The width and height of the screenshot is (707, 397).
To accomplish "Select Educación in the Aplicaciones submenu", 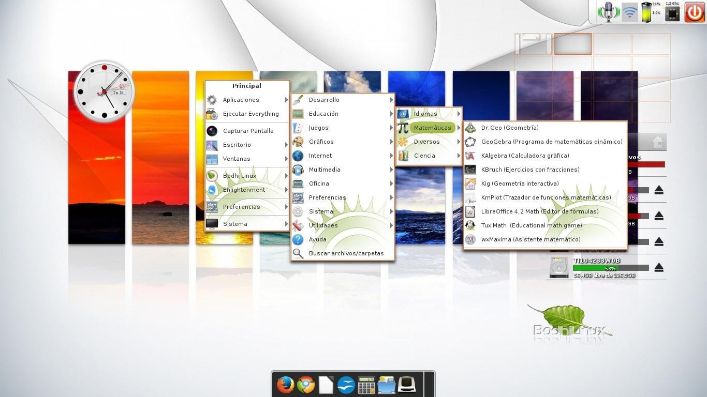I will tap(343, 114).
